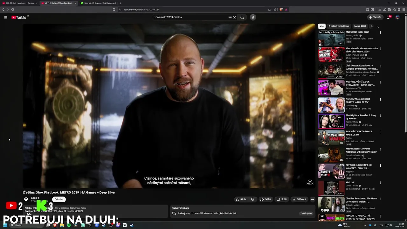Viewport: 407px width, 229px height.
Task: Open options for Clair Obscur soundtrack video
Action: click(380, 66)
